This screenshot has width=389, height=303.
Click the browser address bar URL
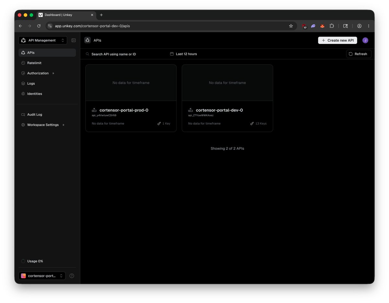(92, 26)
